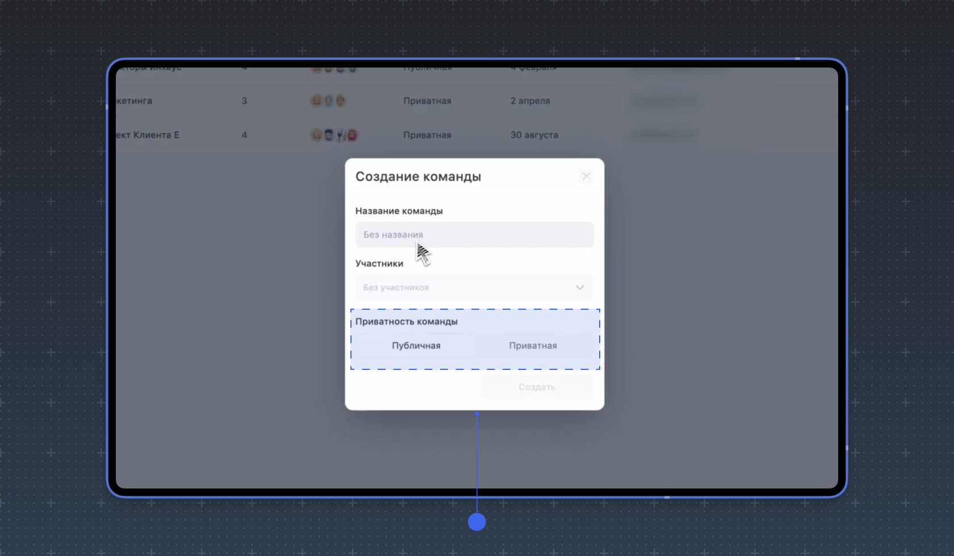Click the second avatar in the Клиента Е row
Viewport: 954px width, 556px height.
pos(329,135)
